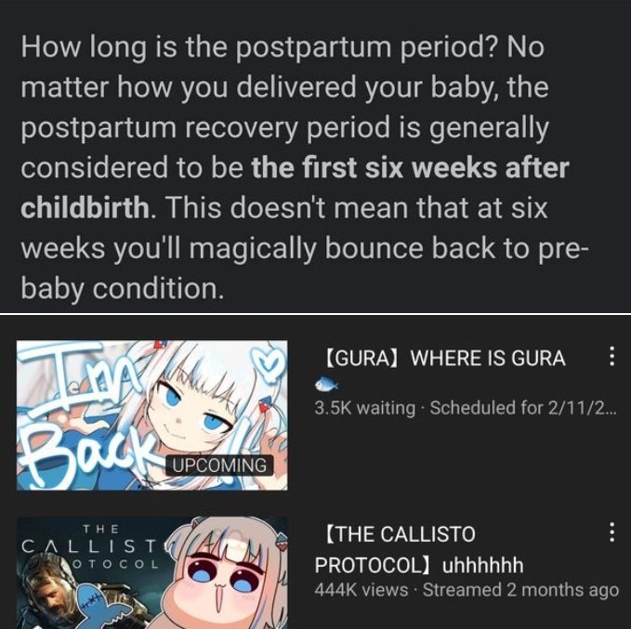Open the 【THE CALLISTO PROTOCOL】uhhhhhh title

coord(418,549)
